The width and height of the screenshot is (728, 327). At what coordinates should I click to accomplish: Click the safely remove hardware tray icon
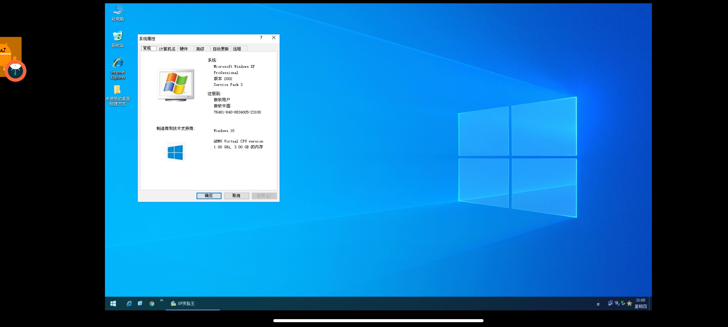623,303
